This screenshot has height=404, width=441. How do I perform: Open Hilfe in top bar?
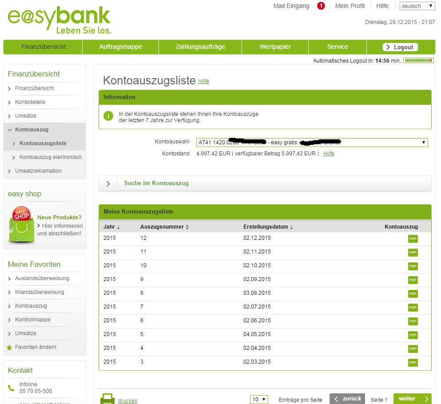pyautogui.click(x=382, y=6)
